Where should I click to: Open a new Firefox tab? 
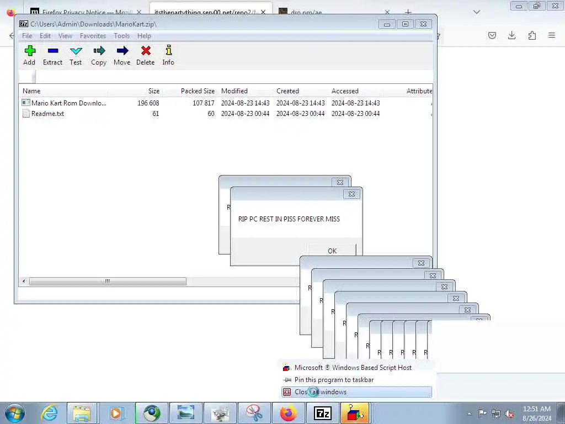click(408, 12)
